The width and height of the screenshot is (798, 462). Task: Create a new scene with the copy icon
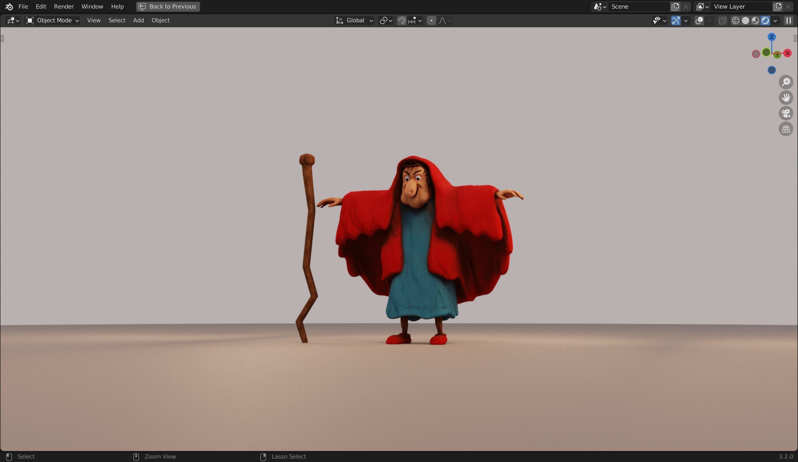point(675,6)
